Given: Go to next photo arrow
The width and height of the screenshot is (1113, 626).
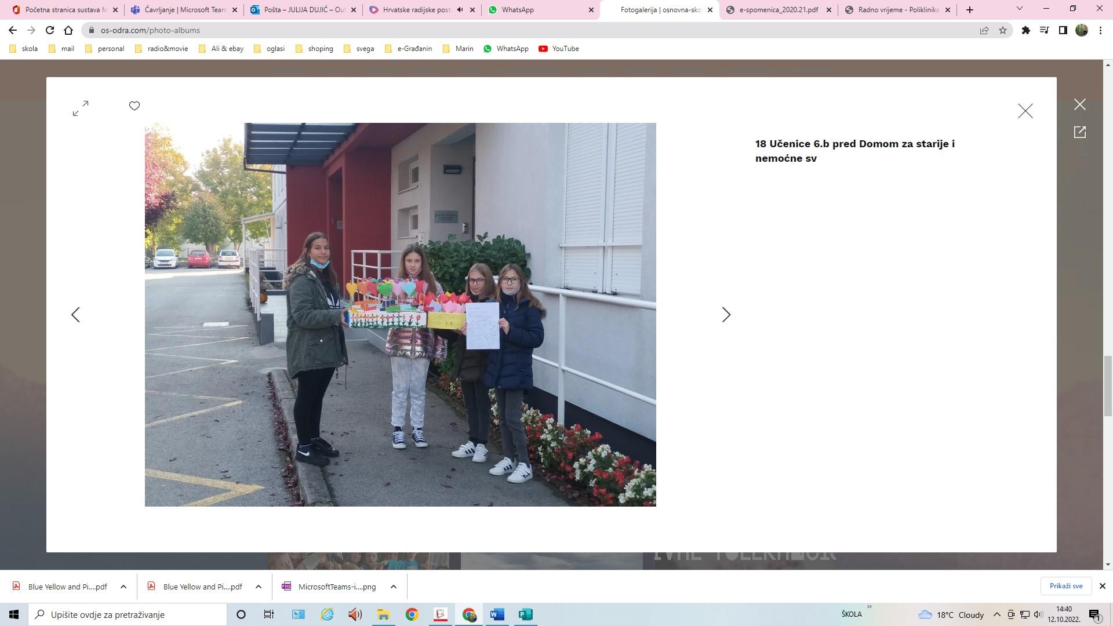Looking at the screenshot, I should tap(726, 315).
